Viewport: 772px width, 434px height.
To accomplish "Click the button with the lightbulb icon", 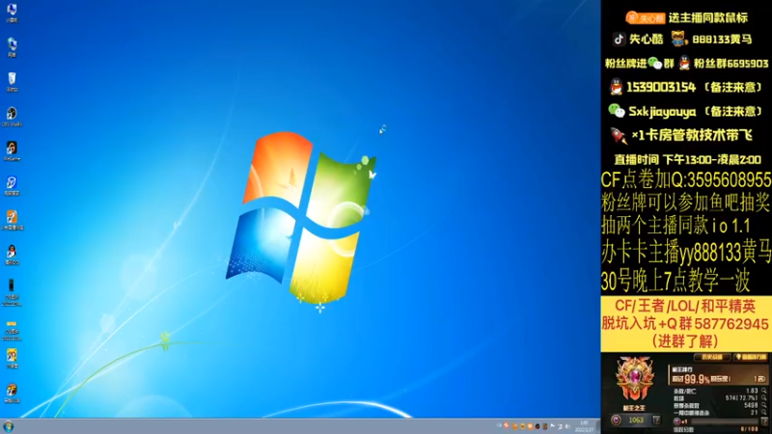I will (x=751, y=357).
